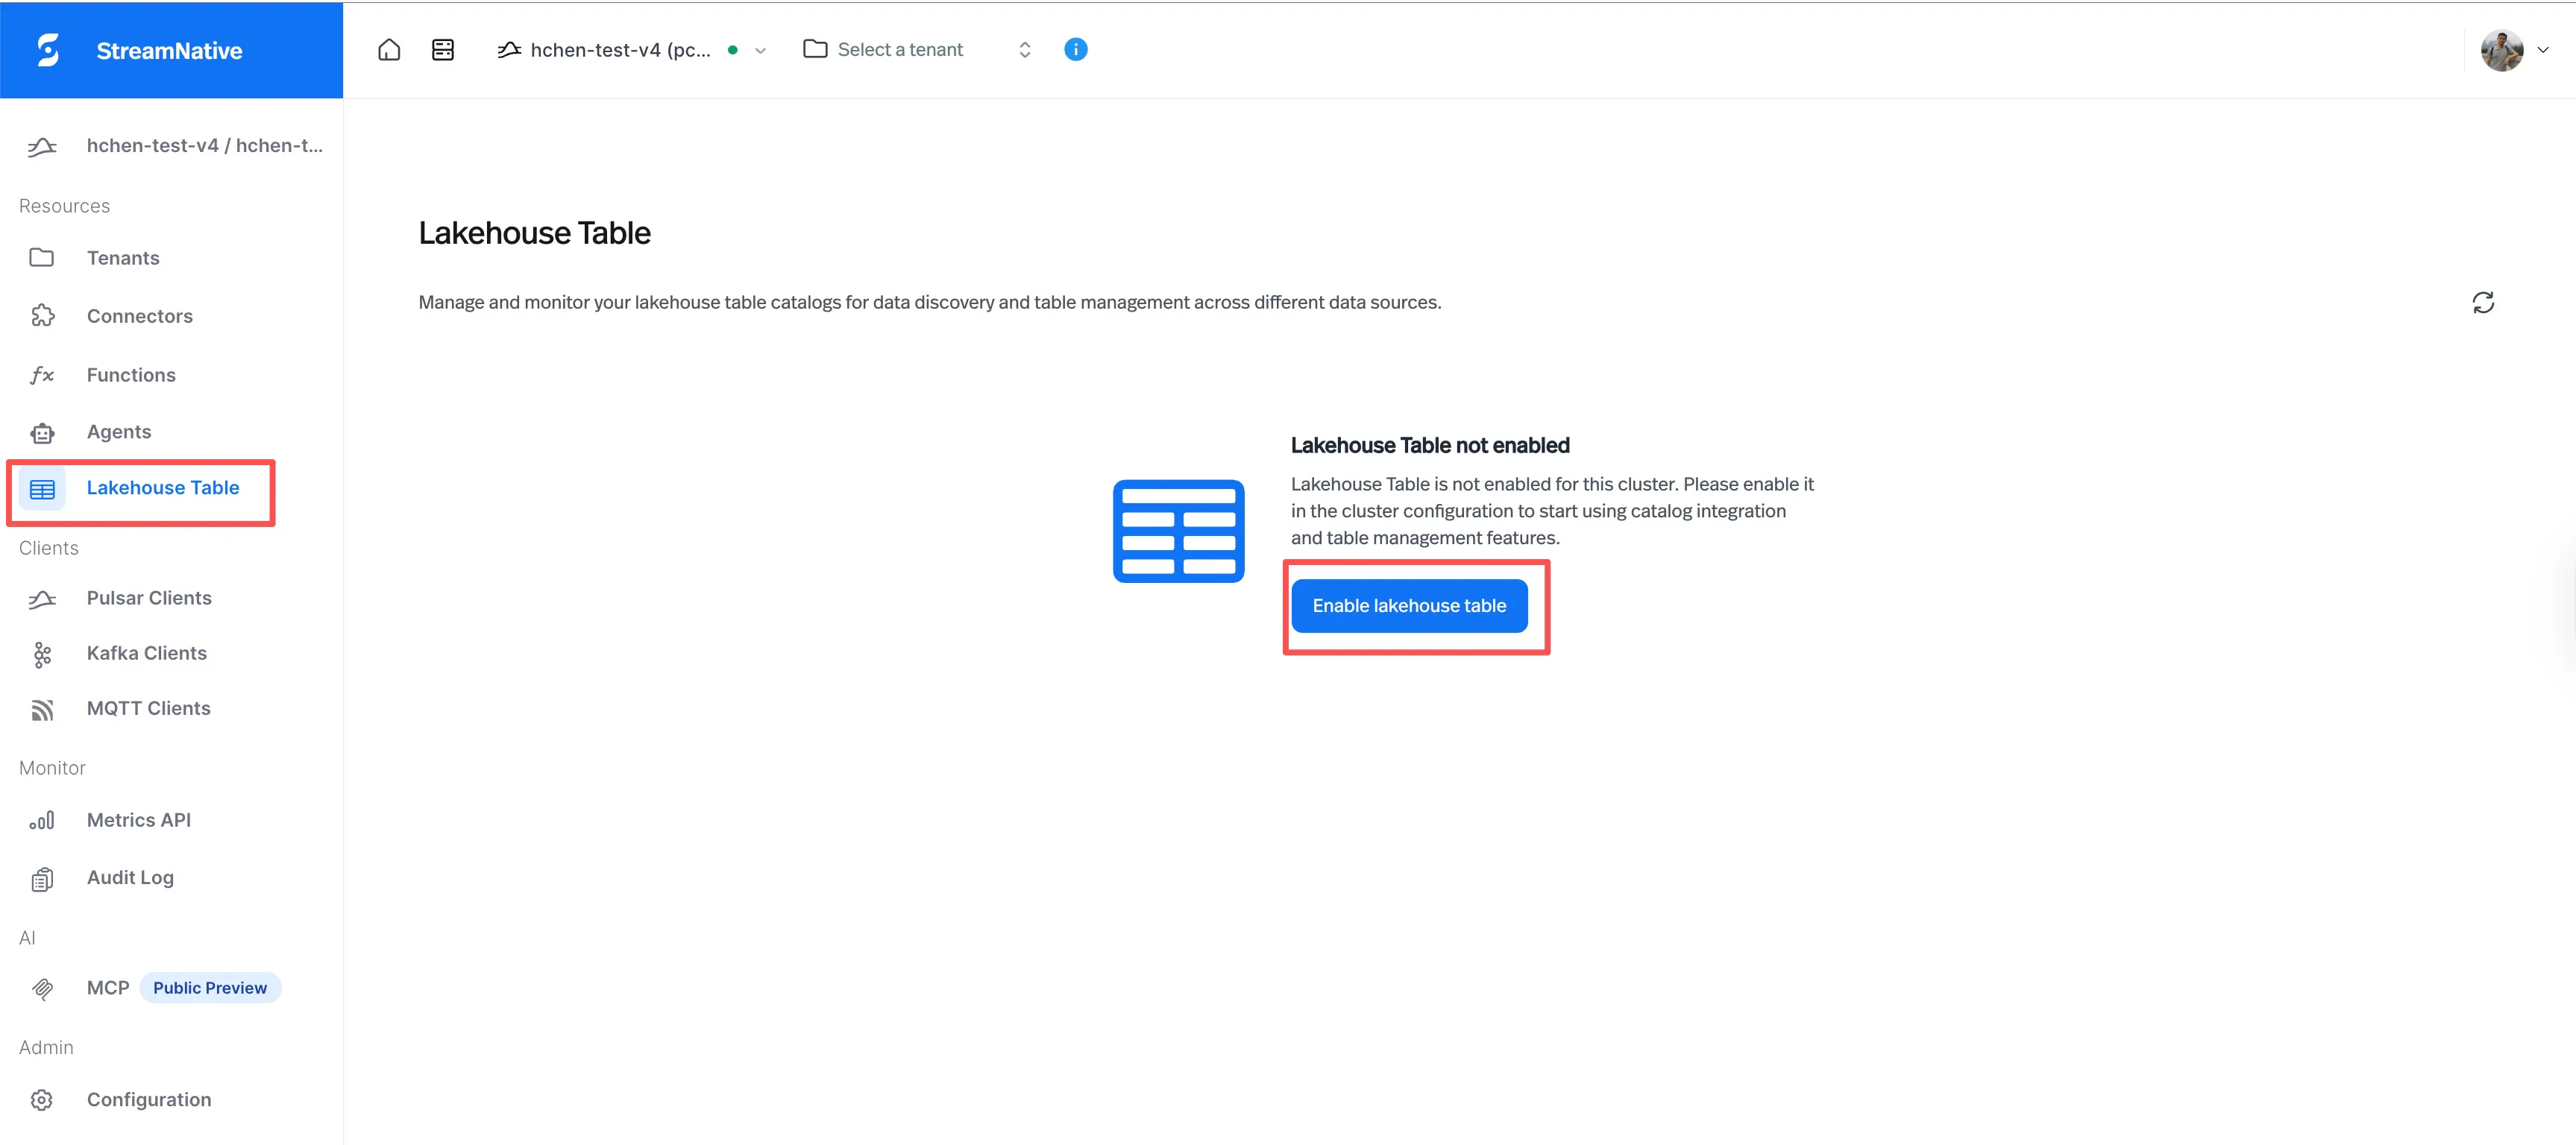Viewport: 2576px width, 1145px height.
Task: Click the Tenants folder icon in sidebar
Action: [x=42, y=258]
